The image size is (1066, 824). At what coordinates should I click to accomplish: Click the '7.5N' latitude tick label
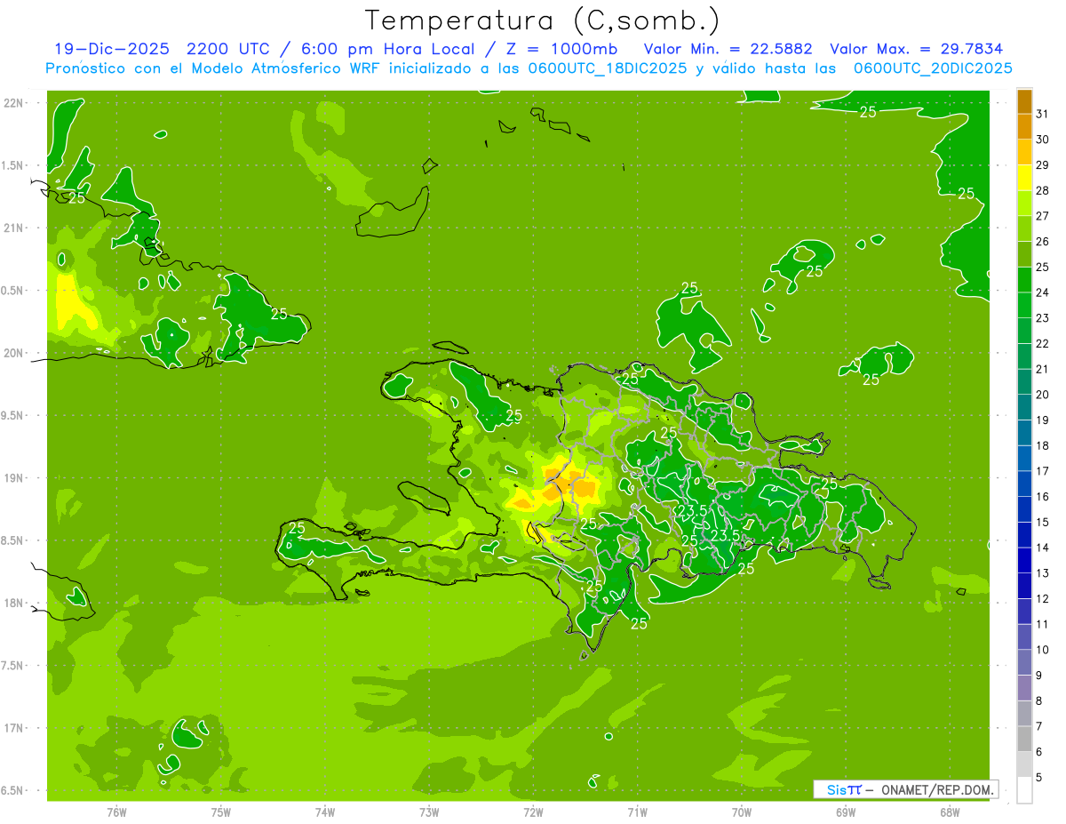[13, 665]
